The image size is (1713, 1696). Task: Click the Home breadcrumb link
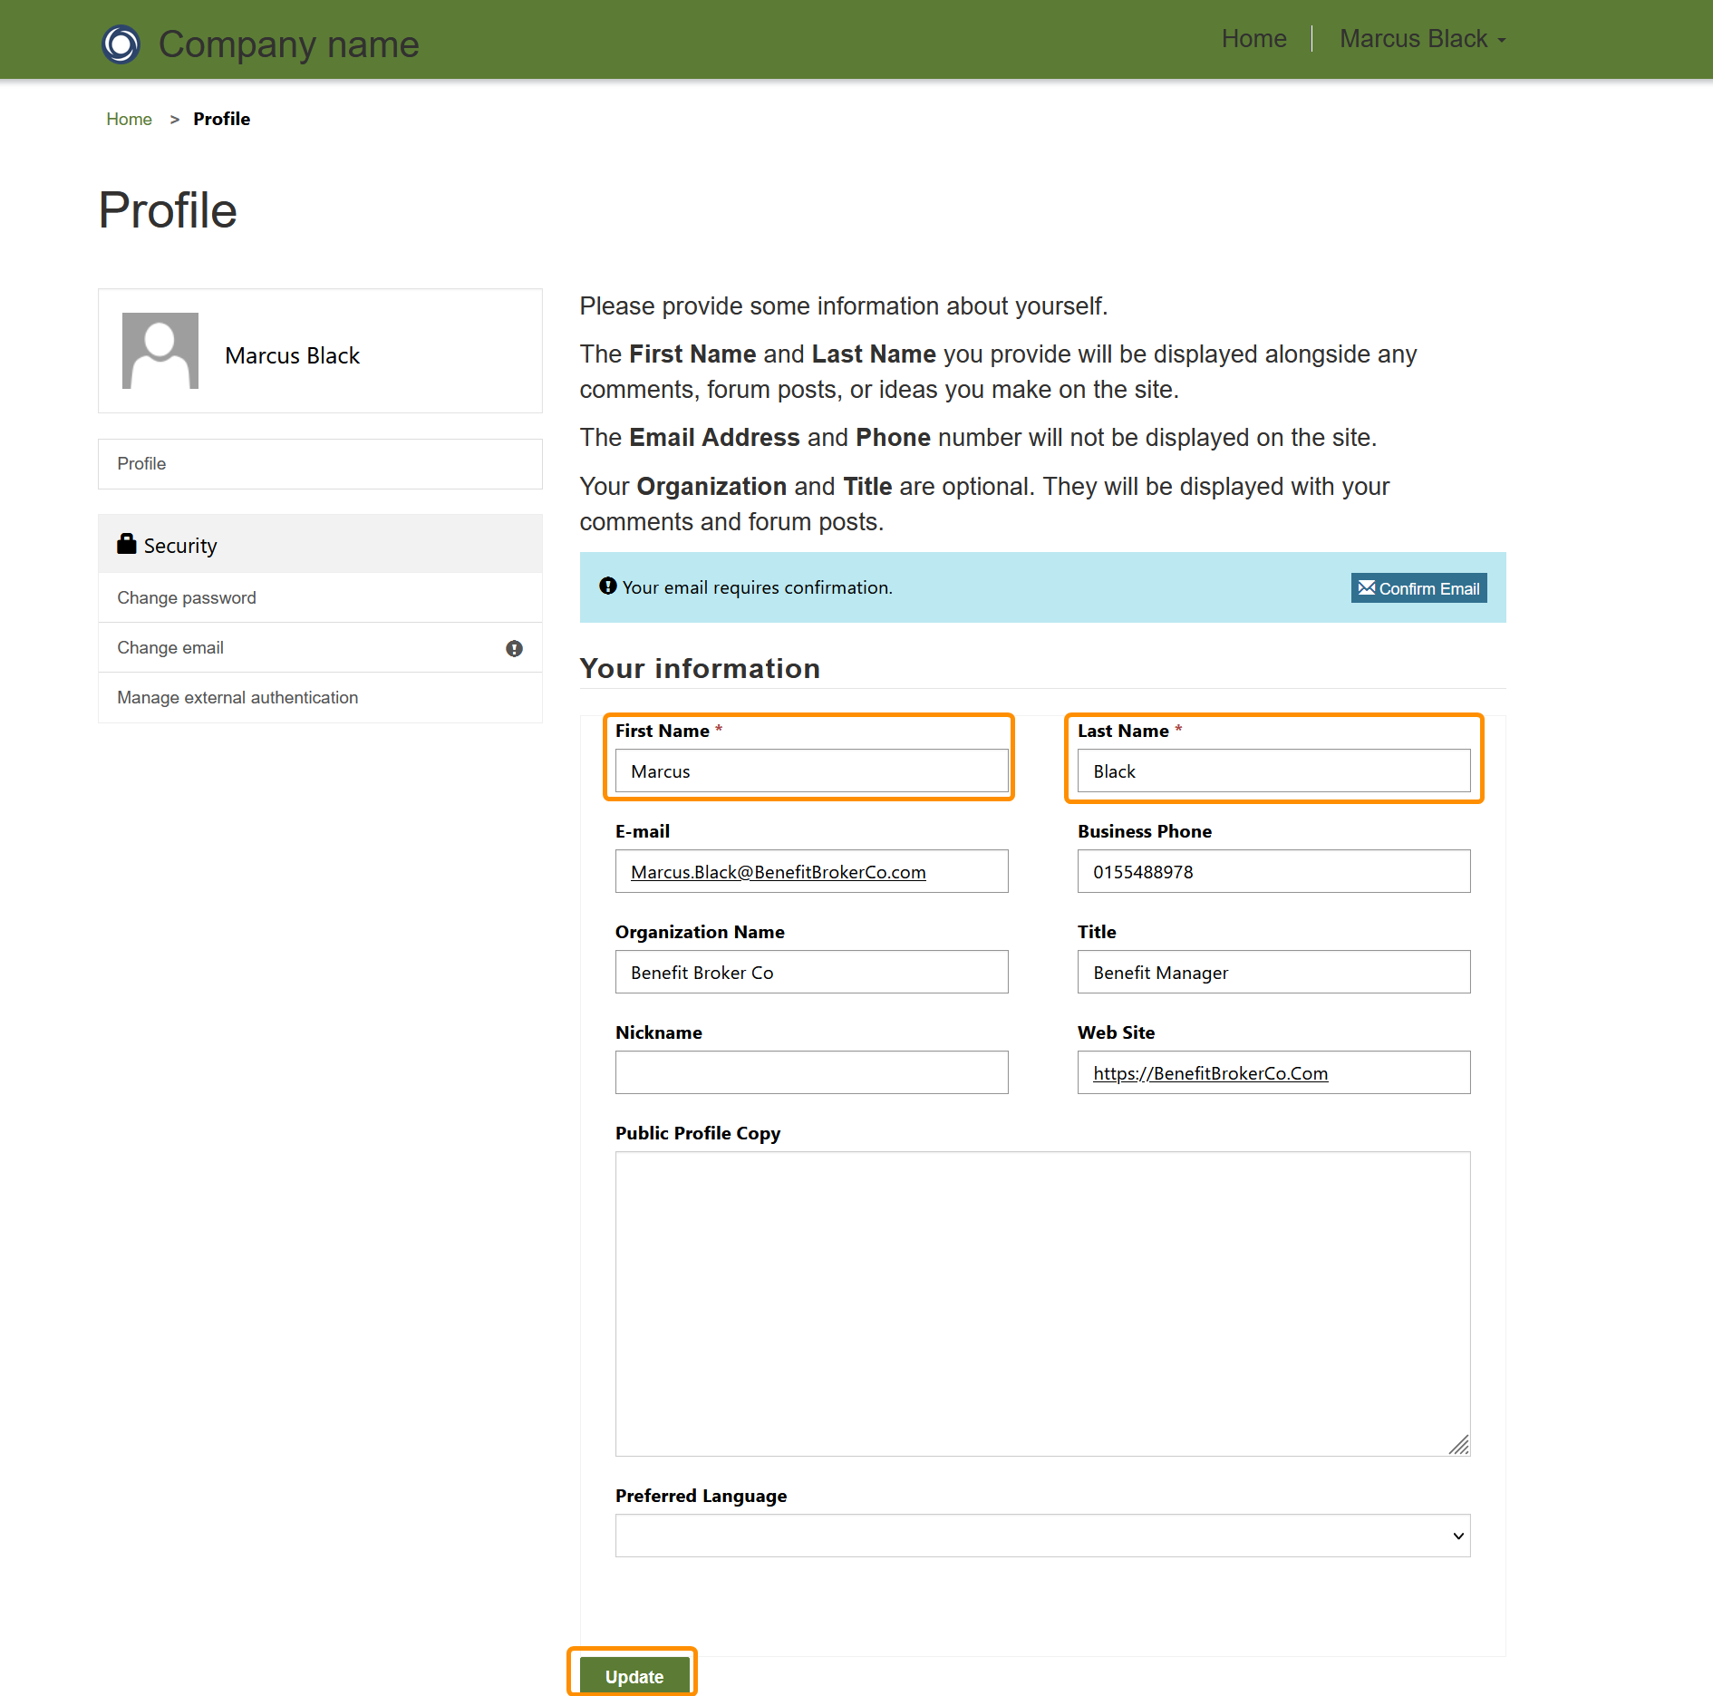click(x=129, y=119)
